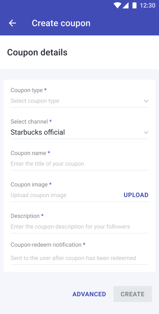Tap the 'Upload coupon image' placeholder
Viewport: 159px width, 314px height.
pos(38,195)
